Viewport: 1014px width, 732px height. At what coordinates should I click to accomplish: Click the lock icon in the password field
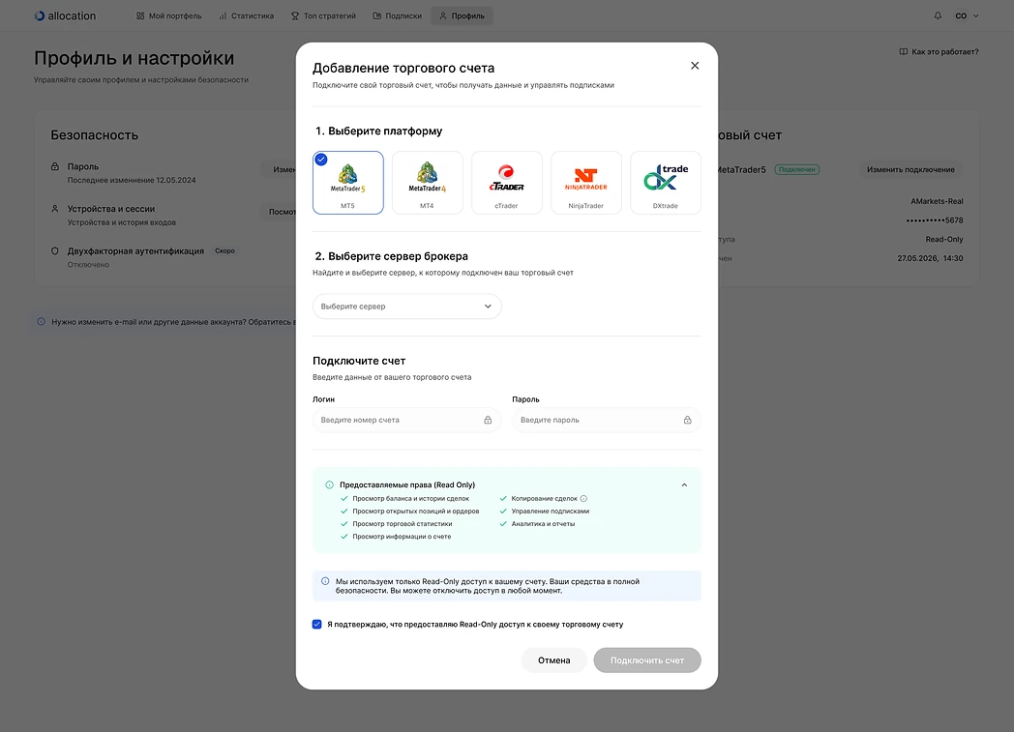687,420
